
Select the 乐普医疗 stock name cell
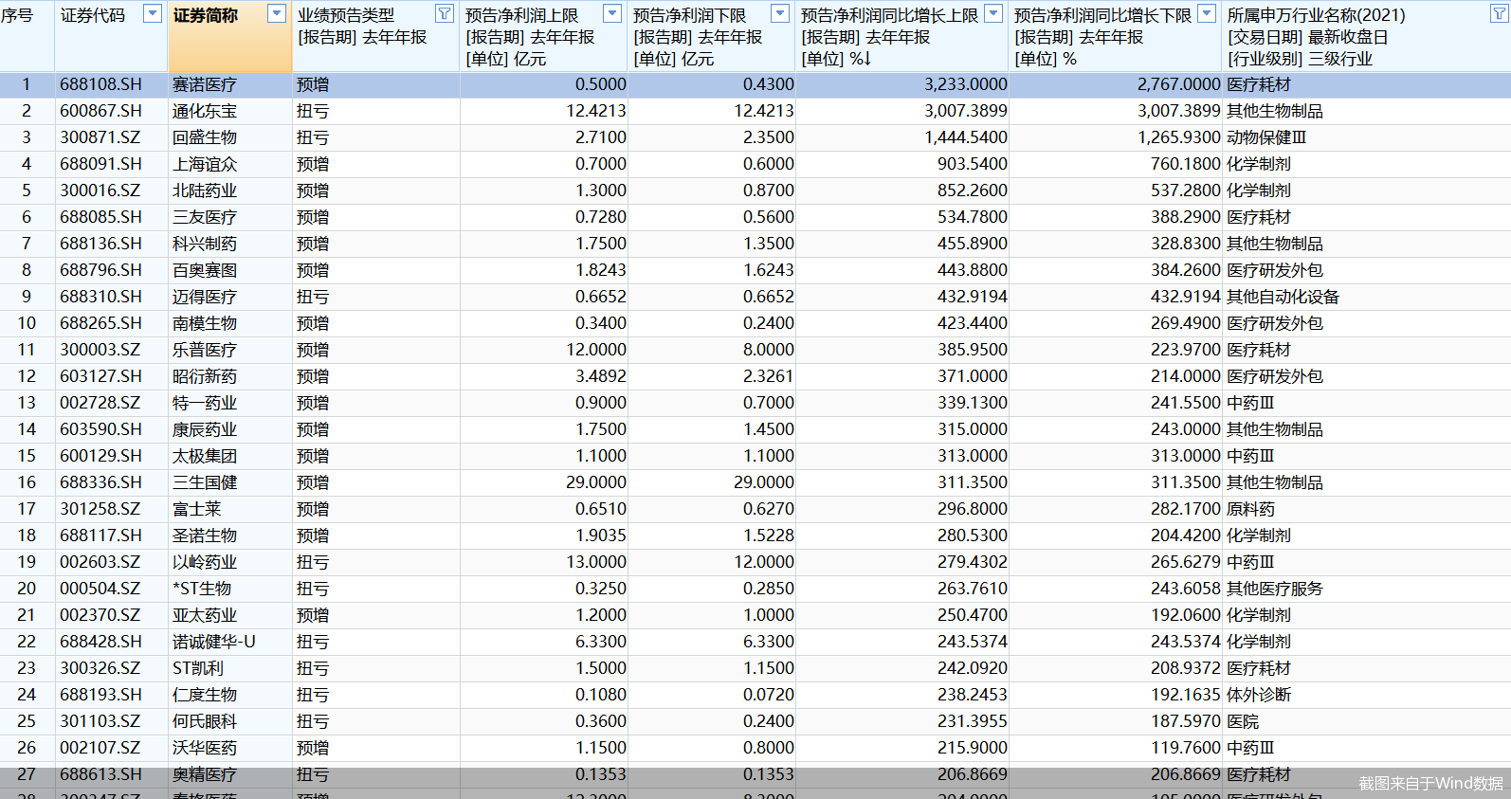pos(205,350)
